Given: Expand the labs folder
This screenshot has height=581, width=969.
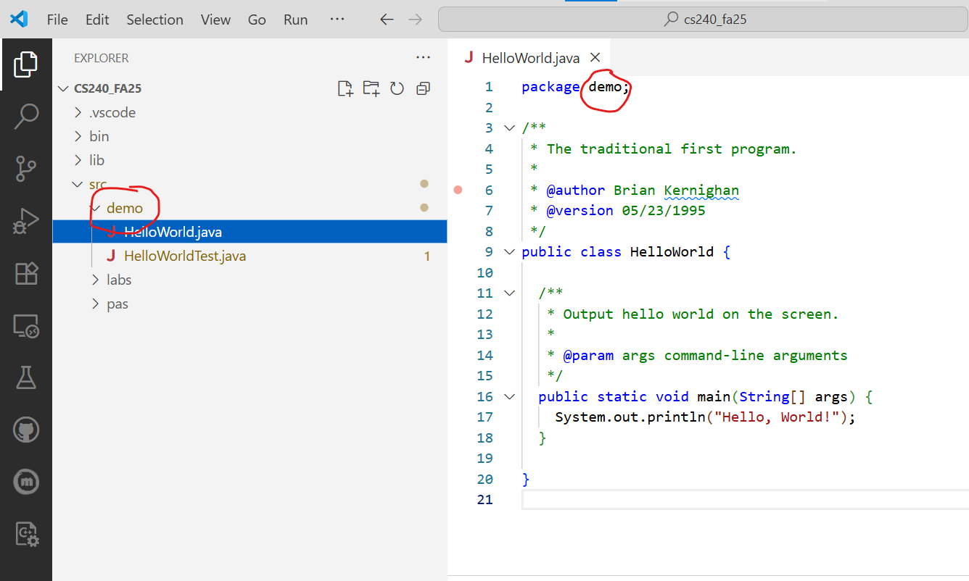Looking at the screenshot, I should 96,280.
